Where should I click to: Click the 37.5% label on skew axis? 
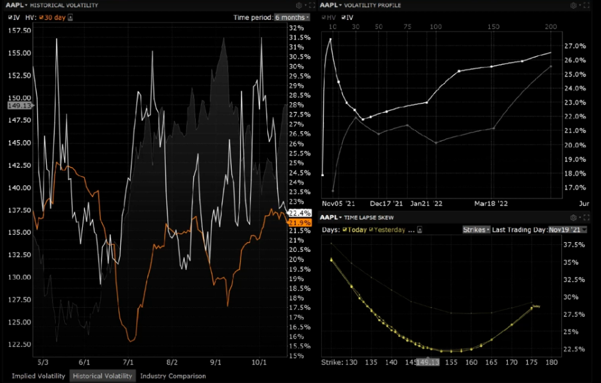574,245
